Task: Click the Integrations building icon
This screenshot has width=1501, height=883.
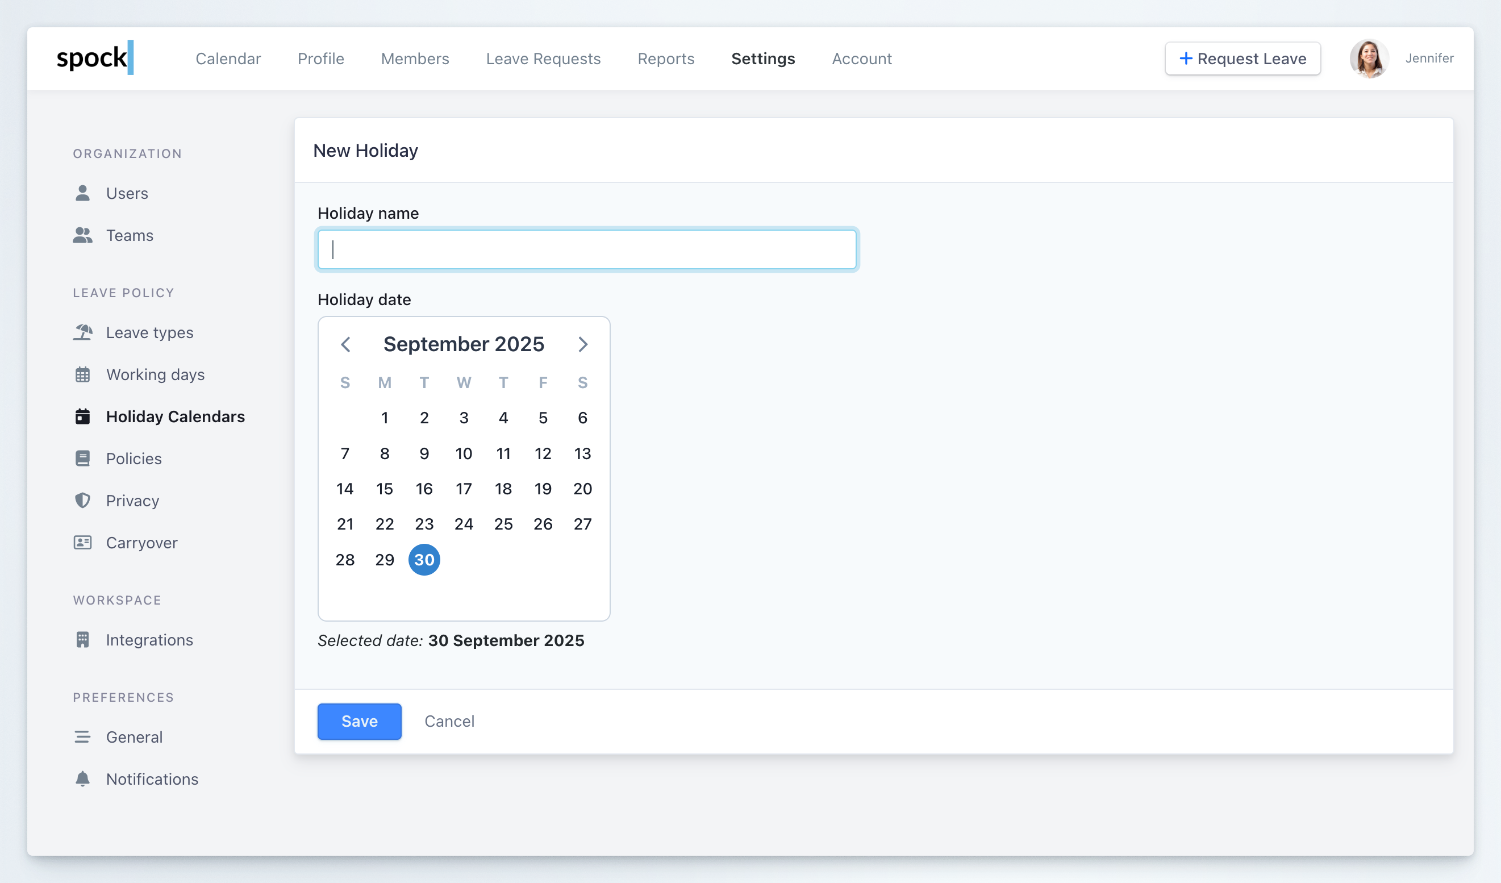Action: (x=83, y=639)
